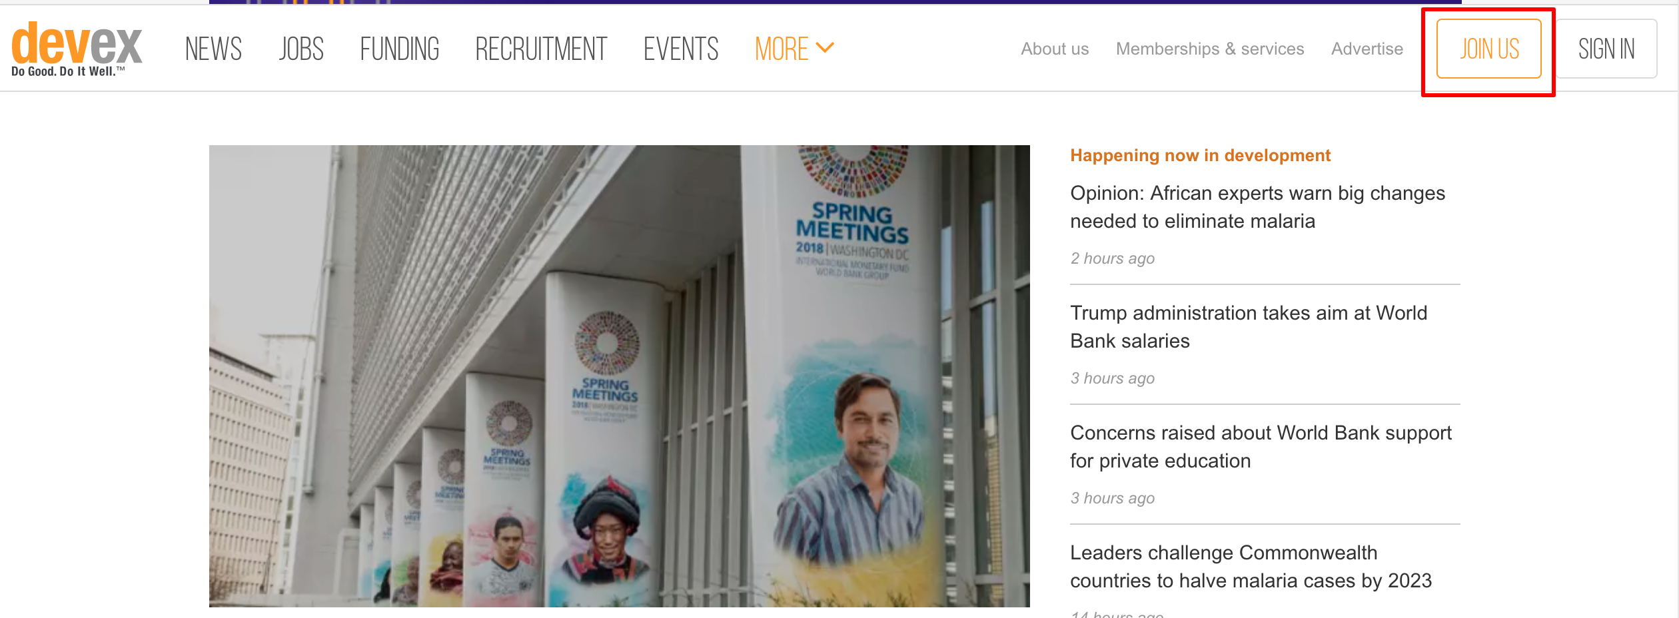
Task: Open the FUNDING menu item
Action: (x=400, y=49)
